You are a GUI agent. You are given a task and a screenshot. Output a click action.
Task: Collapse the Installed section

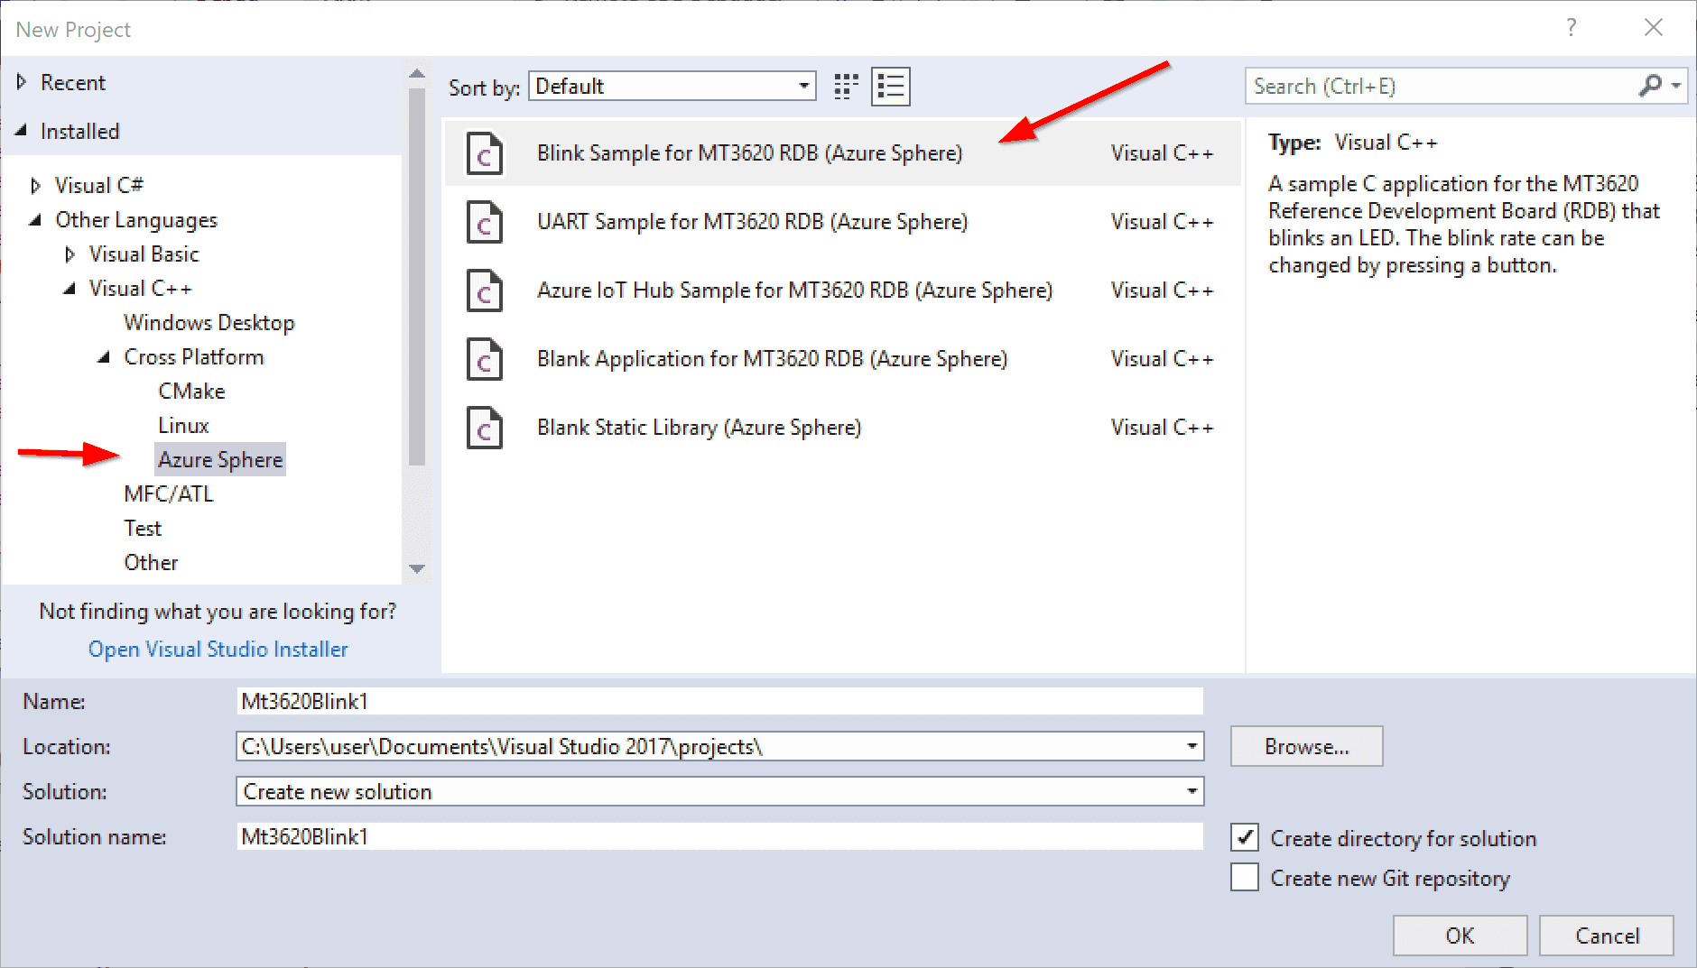click(22, 131)
